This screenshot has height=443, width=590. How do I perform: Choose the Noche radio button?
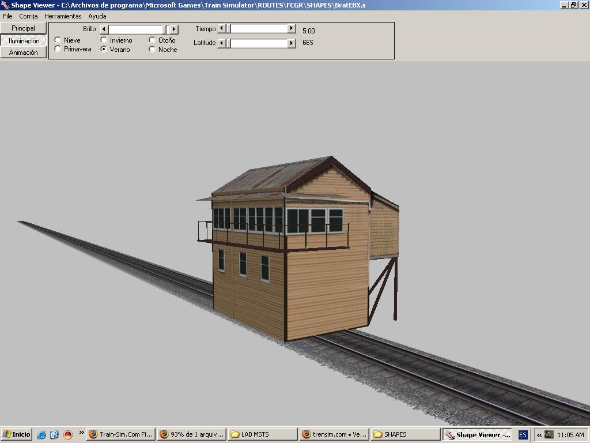[152, 50]
